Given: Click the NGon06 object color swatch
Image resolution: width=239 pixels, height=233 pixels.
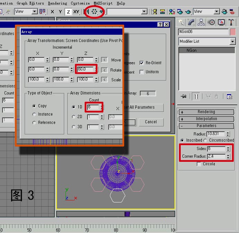Looking at the screenshot, I should click(x=233, y=32).
